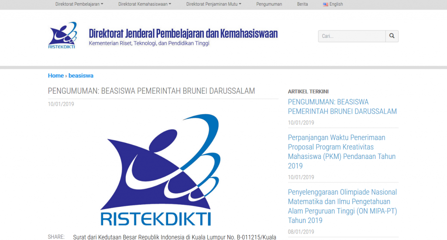447x240 pixels.
Task: Open the Pengumuman menu item
Action: pyautogui.click(x=269, y=4)
